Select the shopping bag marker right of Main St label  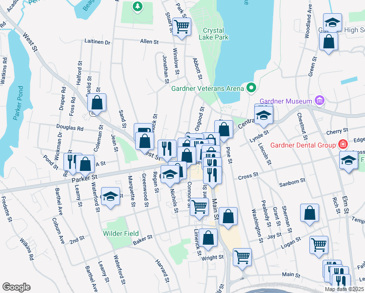pos(228,217)
